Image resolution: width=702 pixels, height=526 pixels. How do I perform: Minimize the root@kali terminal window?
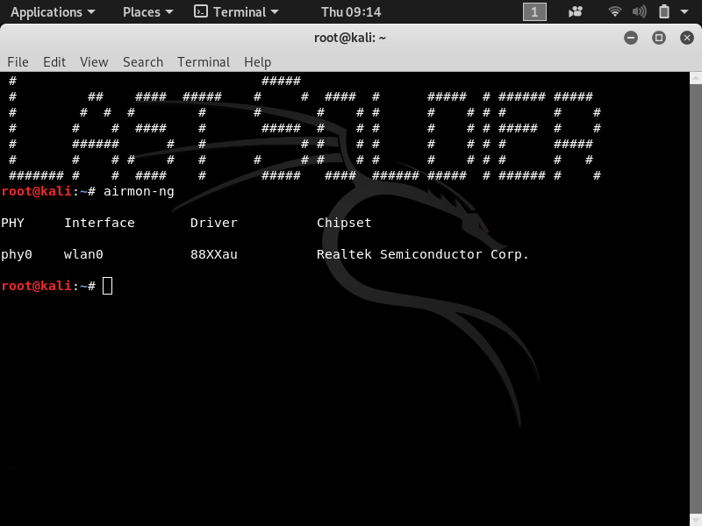coord(631,38)
